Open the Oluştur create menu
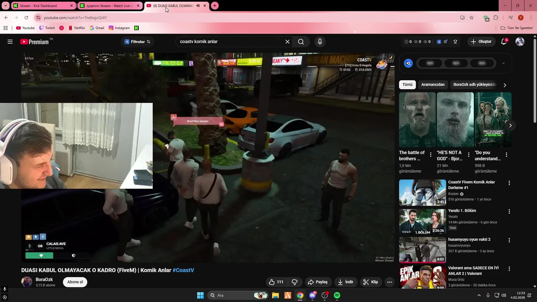Image resolution: width=537 pixels, height=302 pixels. click(x=481, y=42)
